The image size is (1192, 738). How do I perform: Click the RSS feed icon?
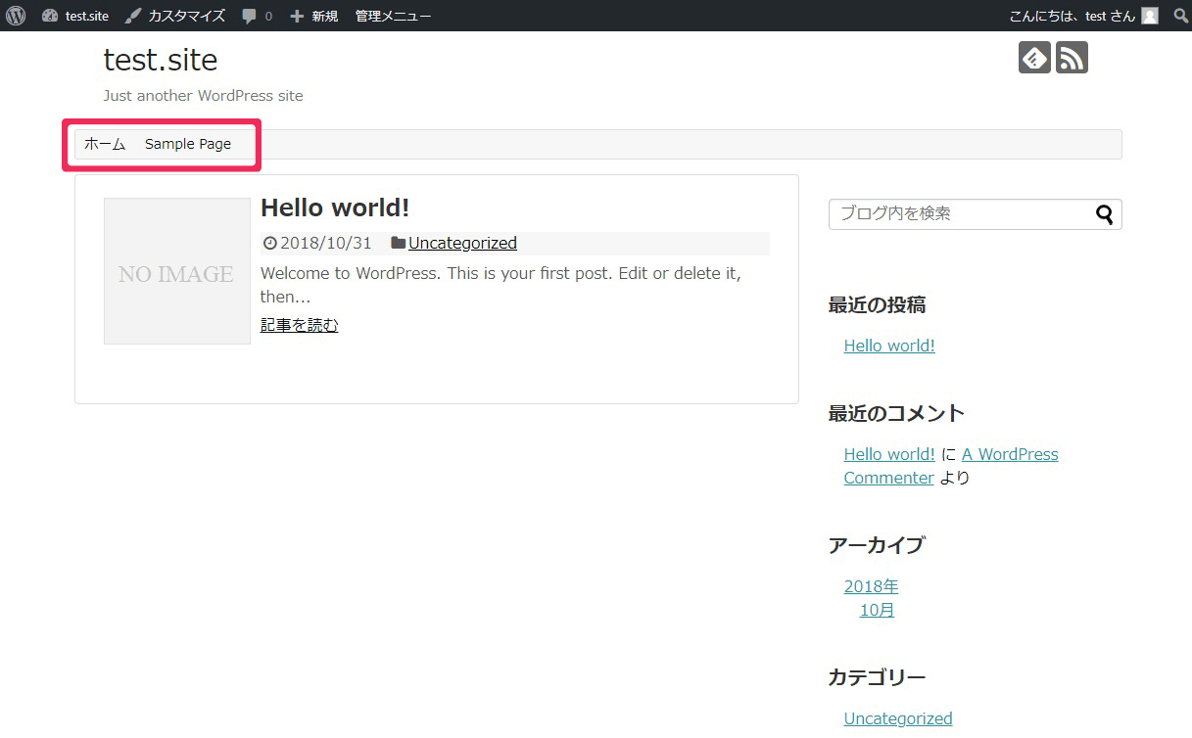click(x=1072, y=58)
